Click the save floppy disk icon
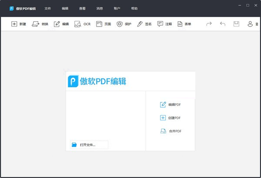The image size is (261, 178). pyautogui.click(x=236, y=24)
